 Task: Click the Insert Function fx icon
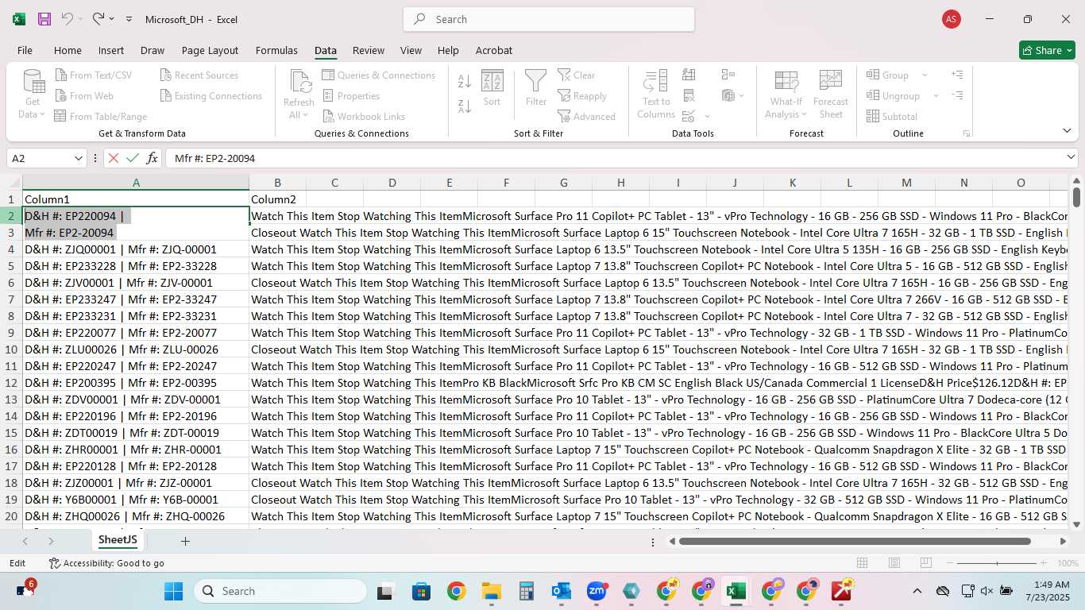(152, 158)
